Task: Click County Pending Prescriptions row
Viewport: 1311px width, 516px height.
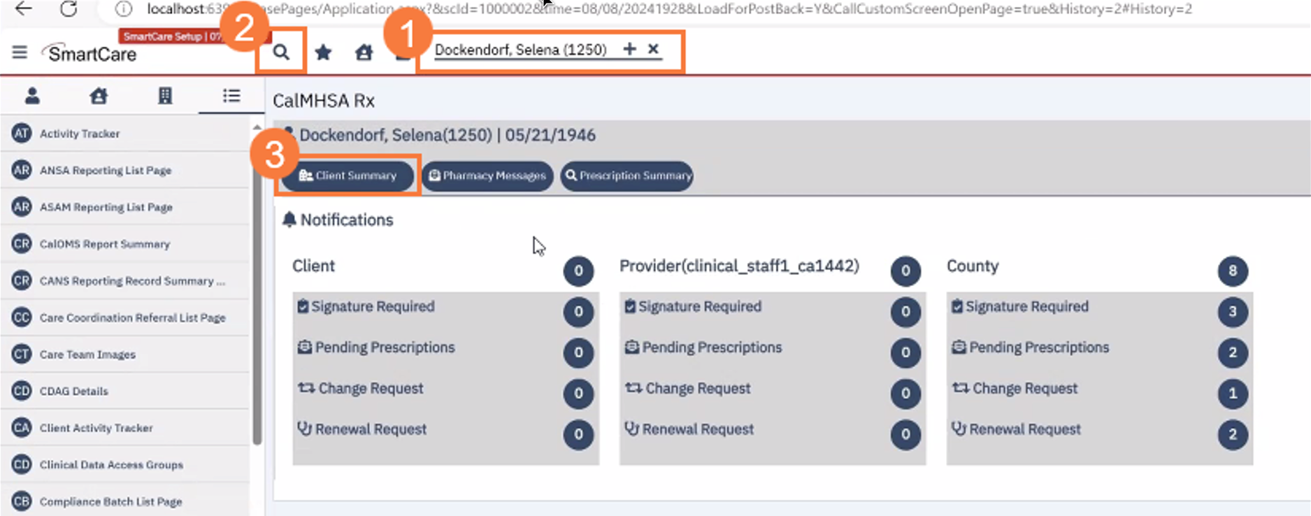Action: [x=1038, y=347]
